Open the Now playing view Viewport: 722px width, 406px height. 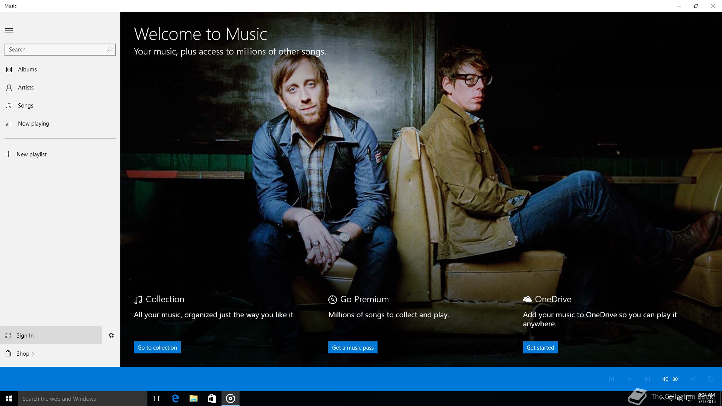click(60, 124)
